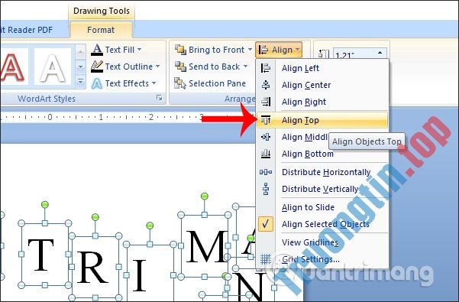This screenshot has height=302, width=459.
Task: Expand the Send to Back dropdown arrow
Action: point(245,67)
